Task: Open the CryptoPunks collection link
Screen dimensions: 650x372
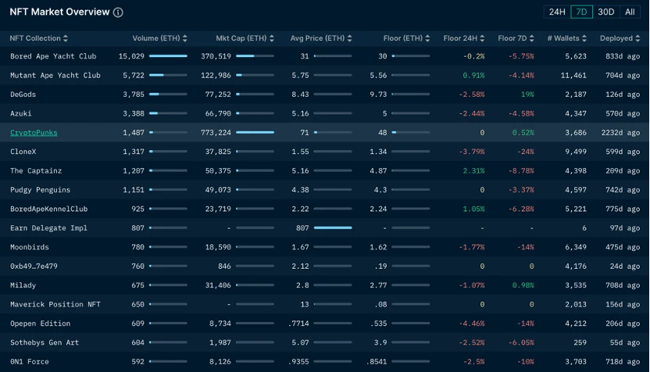Action: tap(34, 133)
